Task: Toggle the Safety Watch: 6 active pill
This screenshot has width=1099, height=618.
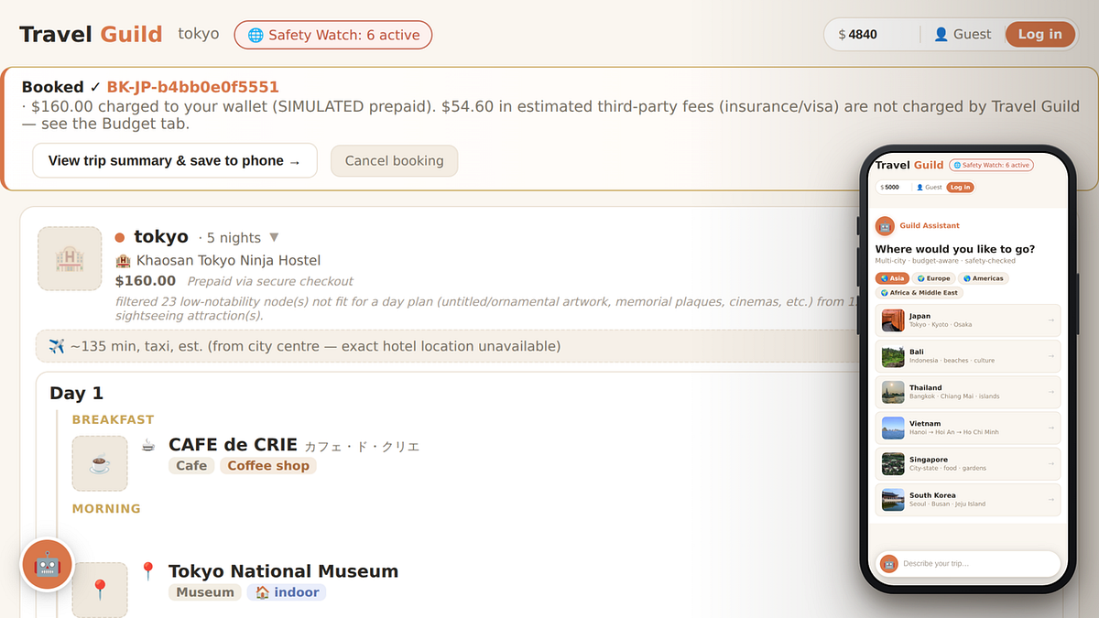Action: point(333,35)
